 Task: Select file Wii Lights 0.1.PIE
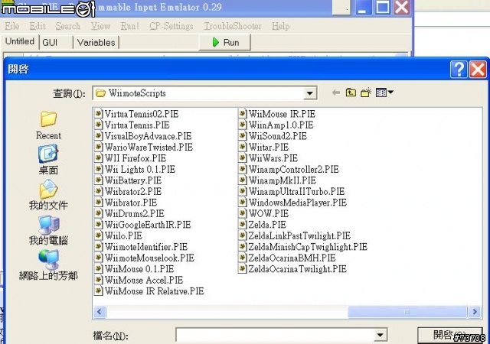[140, 169]
